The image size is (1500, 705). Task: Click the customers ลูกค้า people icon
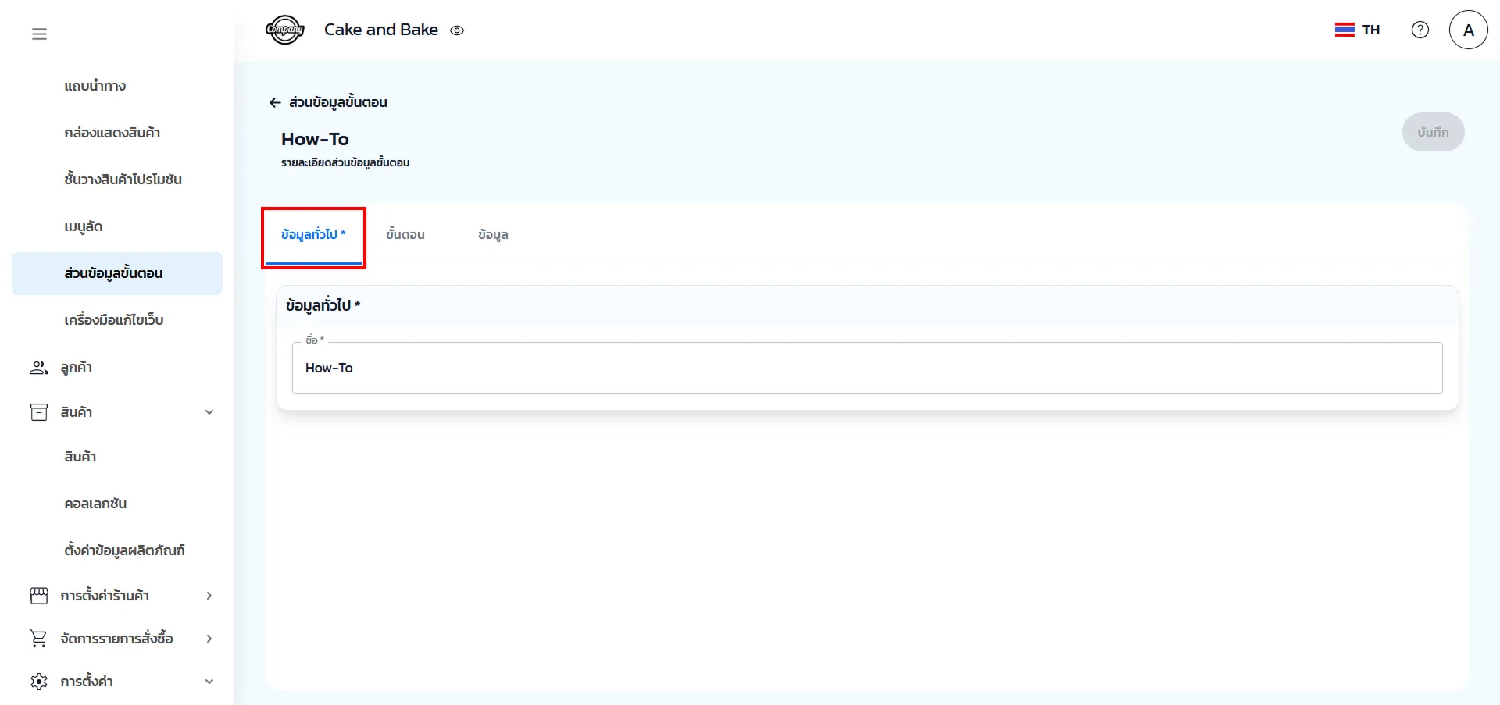(38, 367)
